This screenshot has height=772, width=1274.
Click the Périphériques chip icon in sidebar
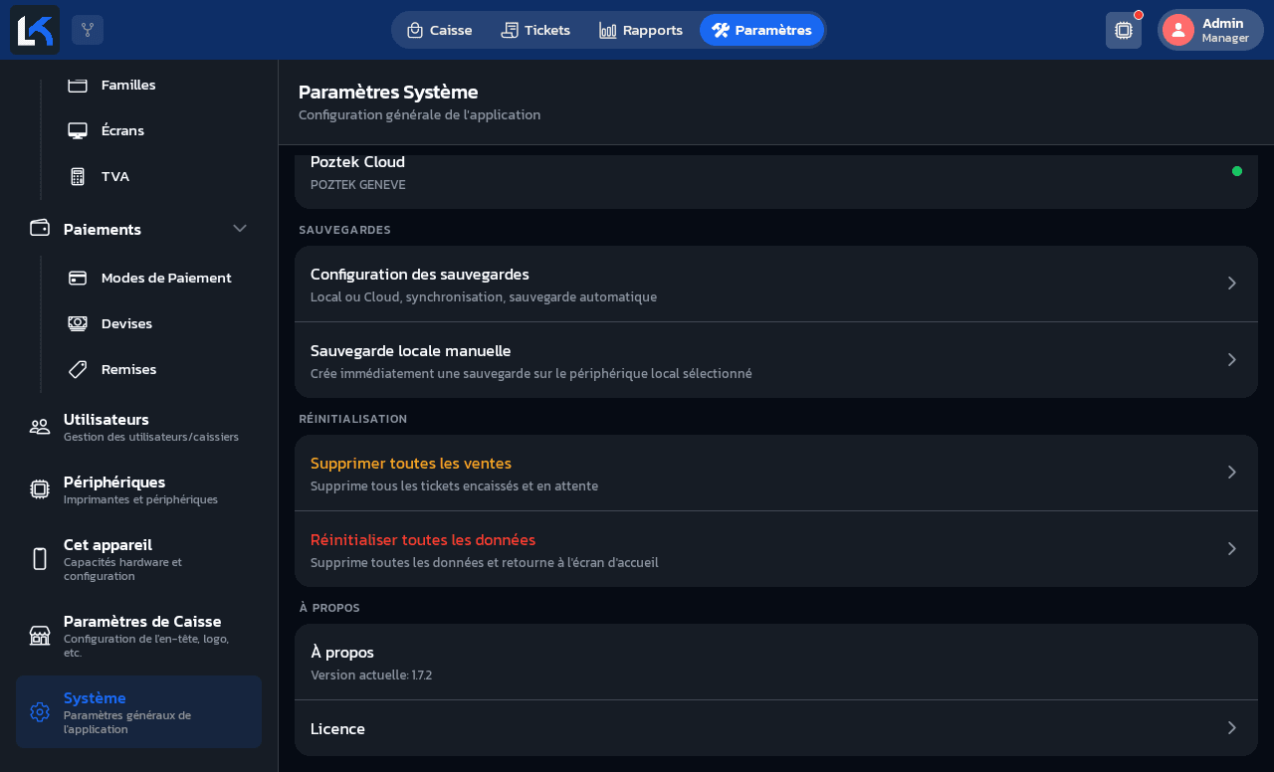click(40, 489)
